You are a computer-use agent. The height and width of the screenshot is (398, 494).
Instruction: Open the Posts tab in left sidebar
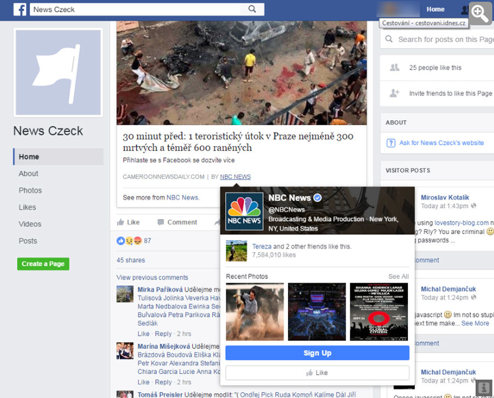(x=28, y=241)
